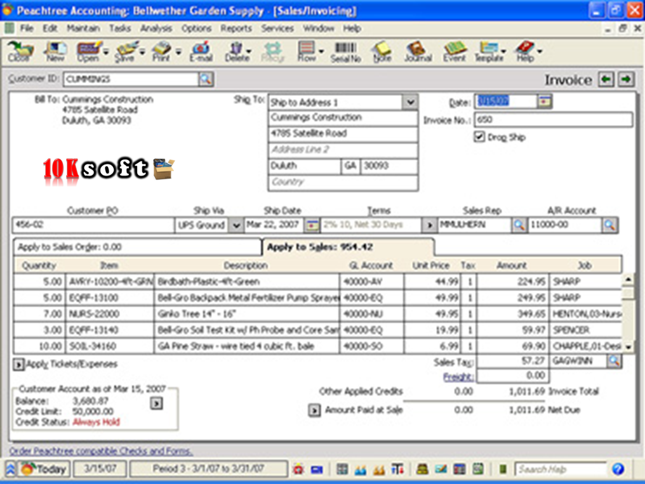Open the Serial No toolbar icon

coord(345,52)
